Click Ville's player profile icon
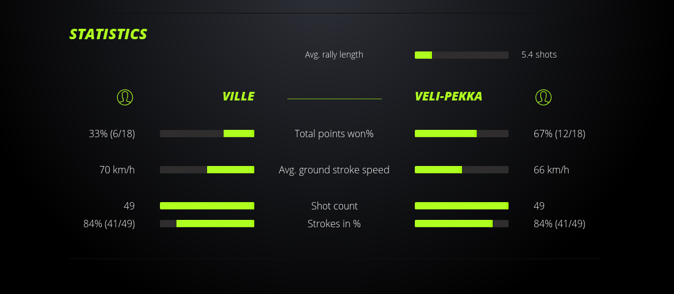The width and height of the screenshot is (674, 294). pyautogui.click(x=125, y=97)
